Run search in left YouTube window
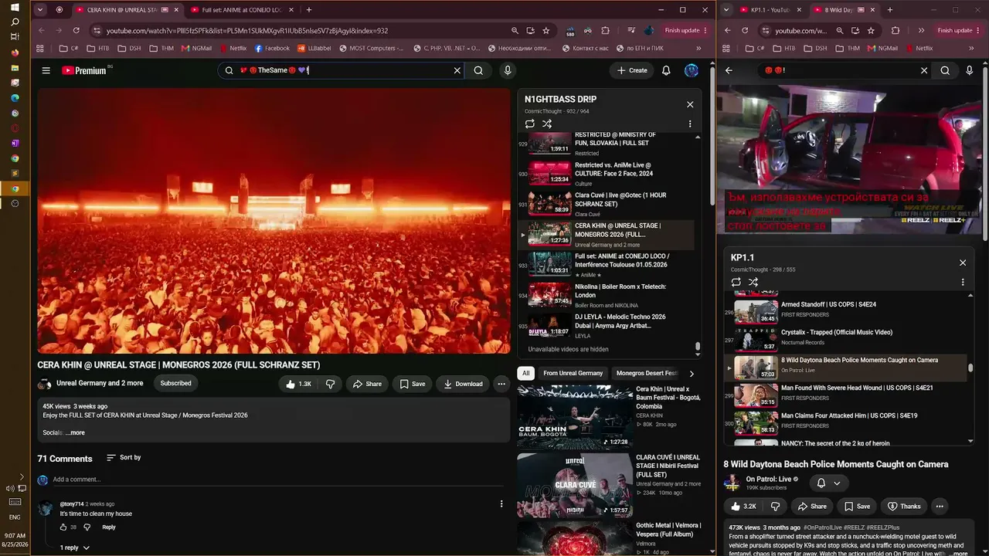The width and height of the screenshot is (989, 556). tap(478, 70)
